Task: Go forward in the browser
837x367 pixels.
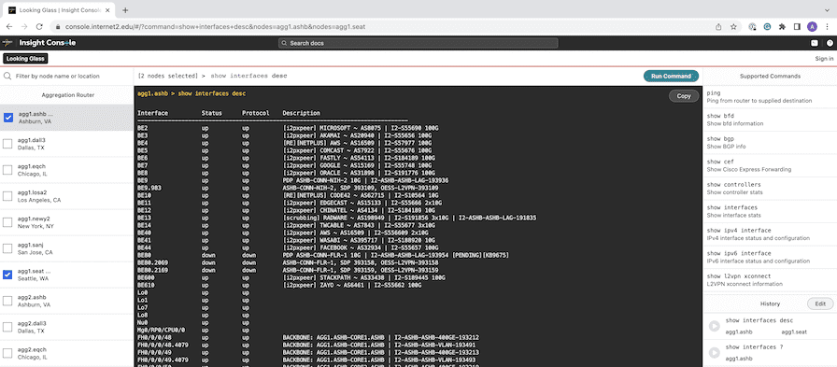Action: pos(24,26)
